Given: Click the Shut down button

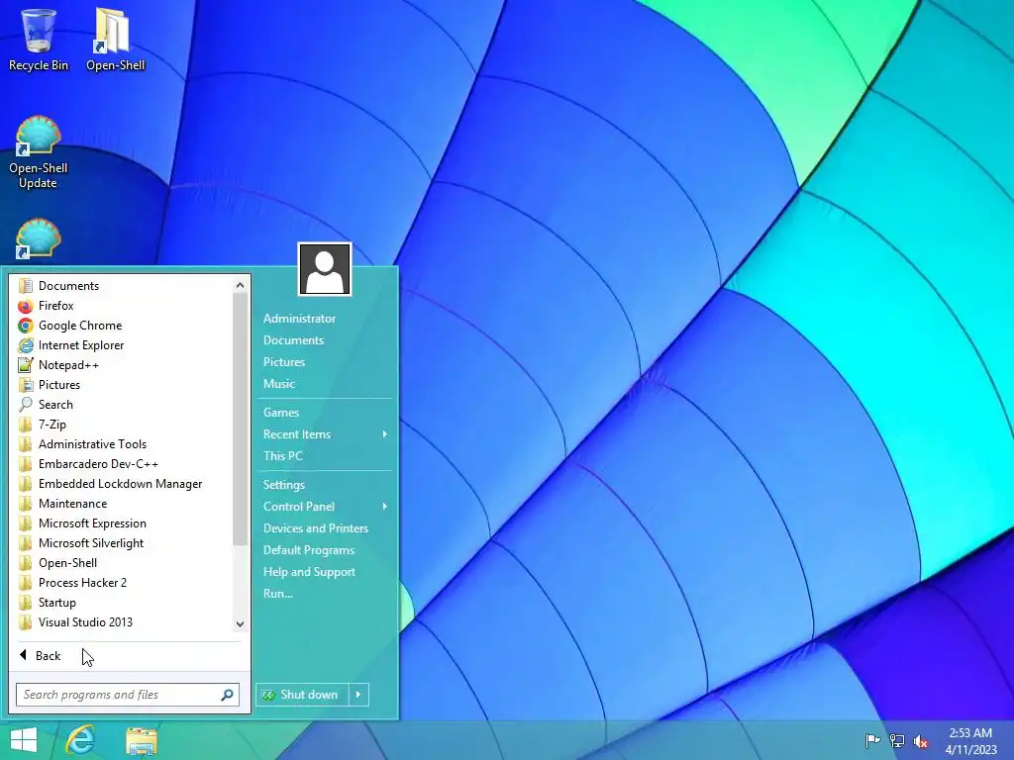Looking at the screenshot, I should point(302,695).
